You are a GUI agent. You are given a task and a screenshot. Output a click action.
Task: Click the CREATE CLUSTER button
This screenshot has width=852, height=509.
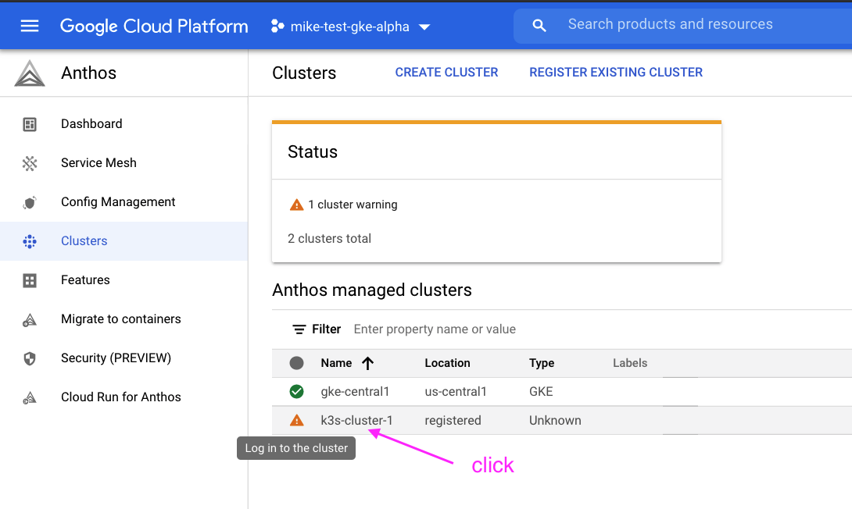pos(446,72)
